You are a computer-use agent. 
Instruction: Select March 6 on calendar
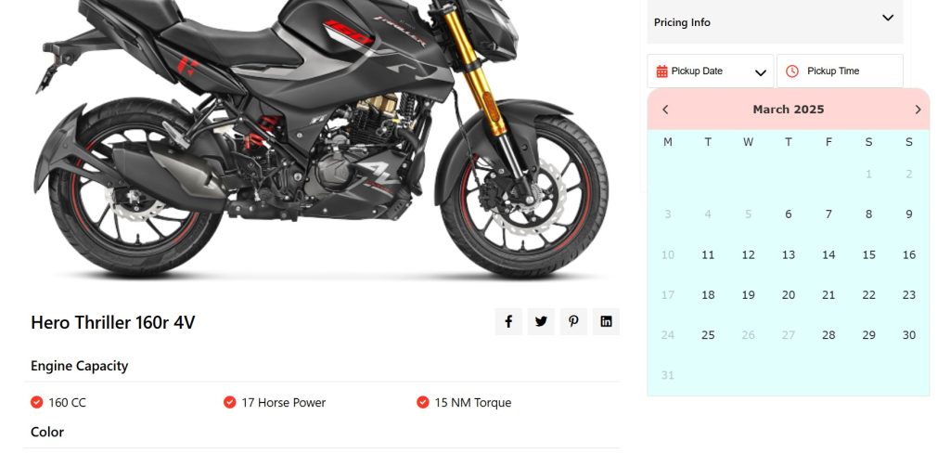point(789,214)
